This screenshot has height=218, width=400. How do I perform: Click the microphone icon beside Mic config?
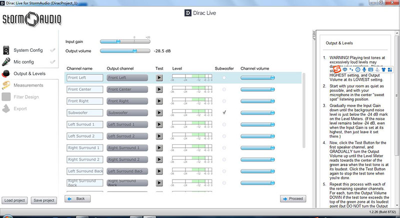(6, 62)
